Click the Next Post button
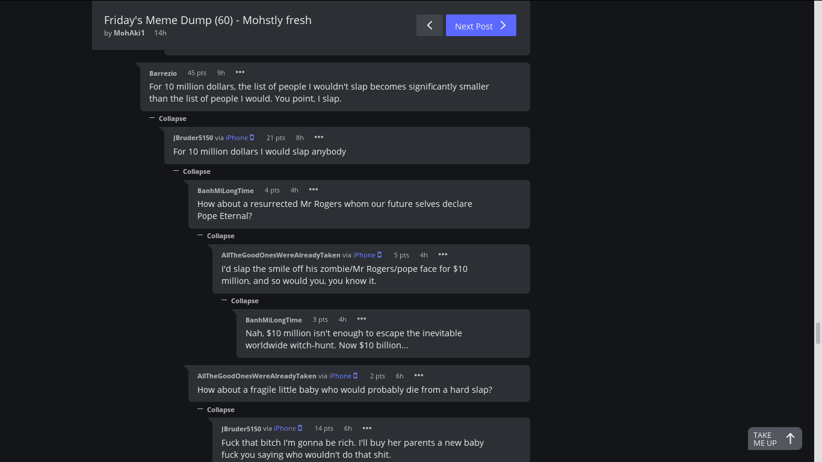 481,25
